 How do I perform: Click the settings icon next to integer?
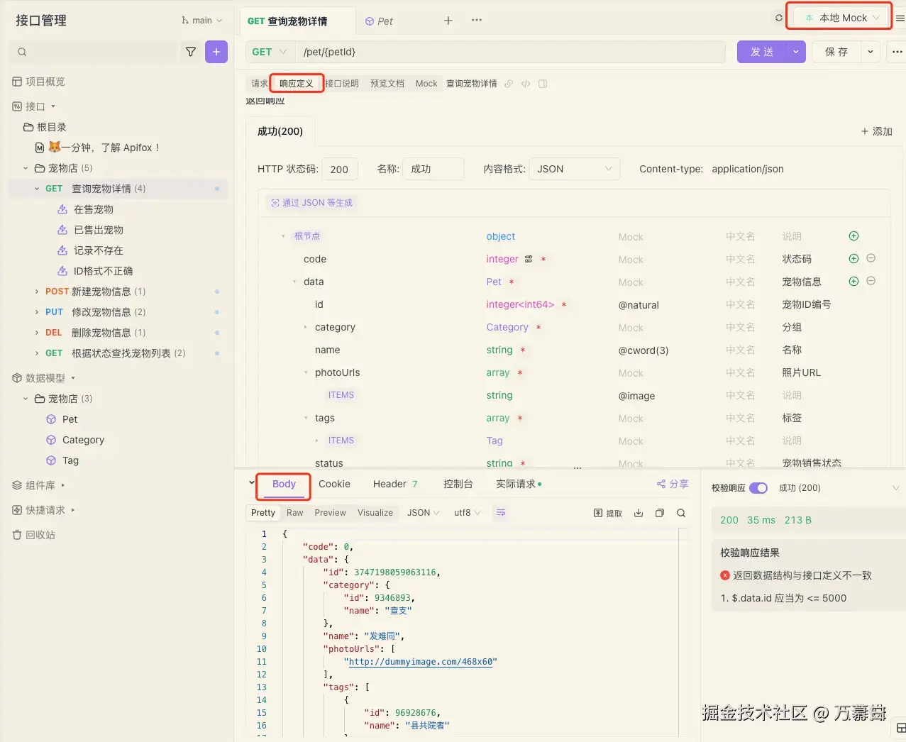point(529,259)
